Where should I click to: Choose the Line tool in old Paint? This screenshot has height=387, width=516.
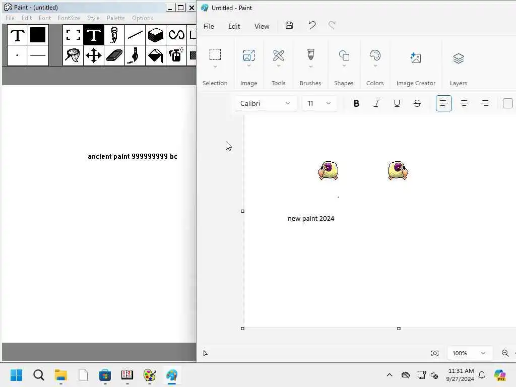tap(135, 35)
